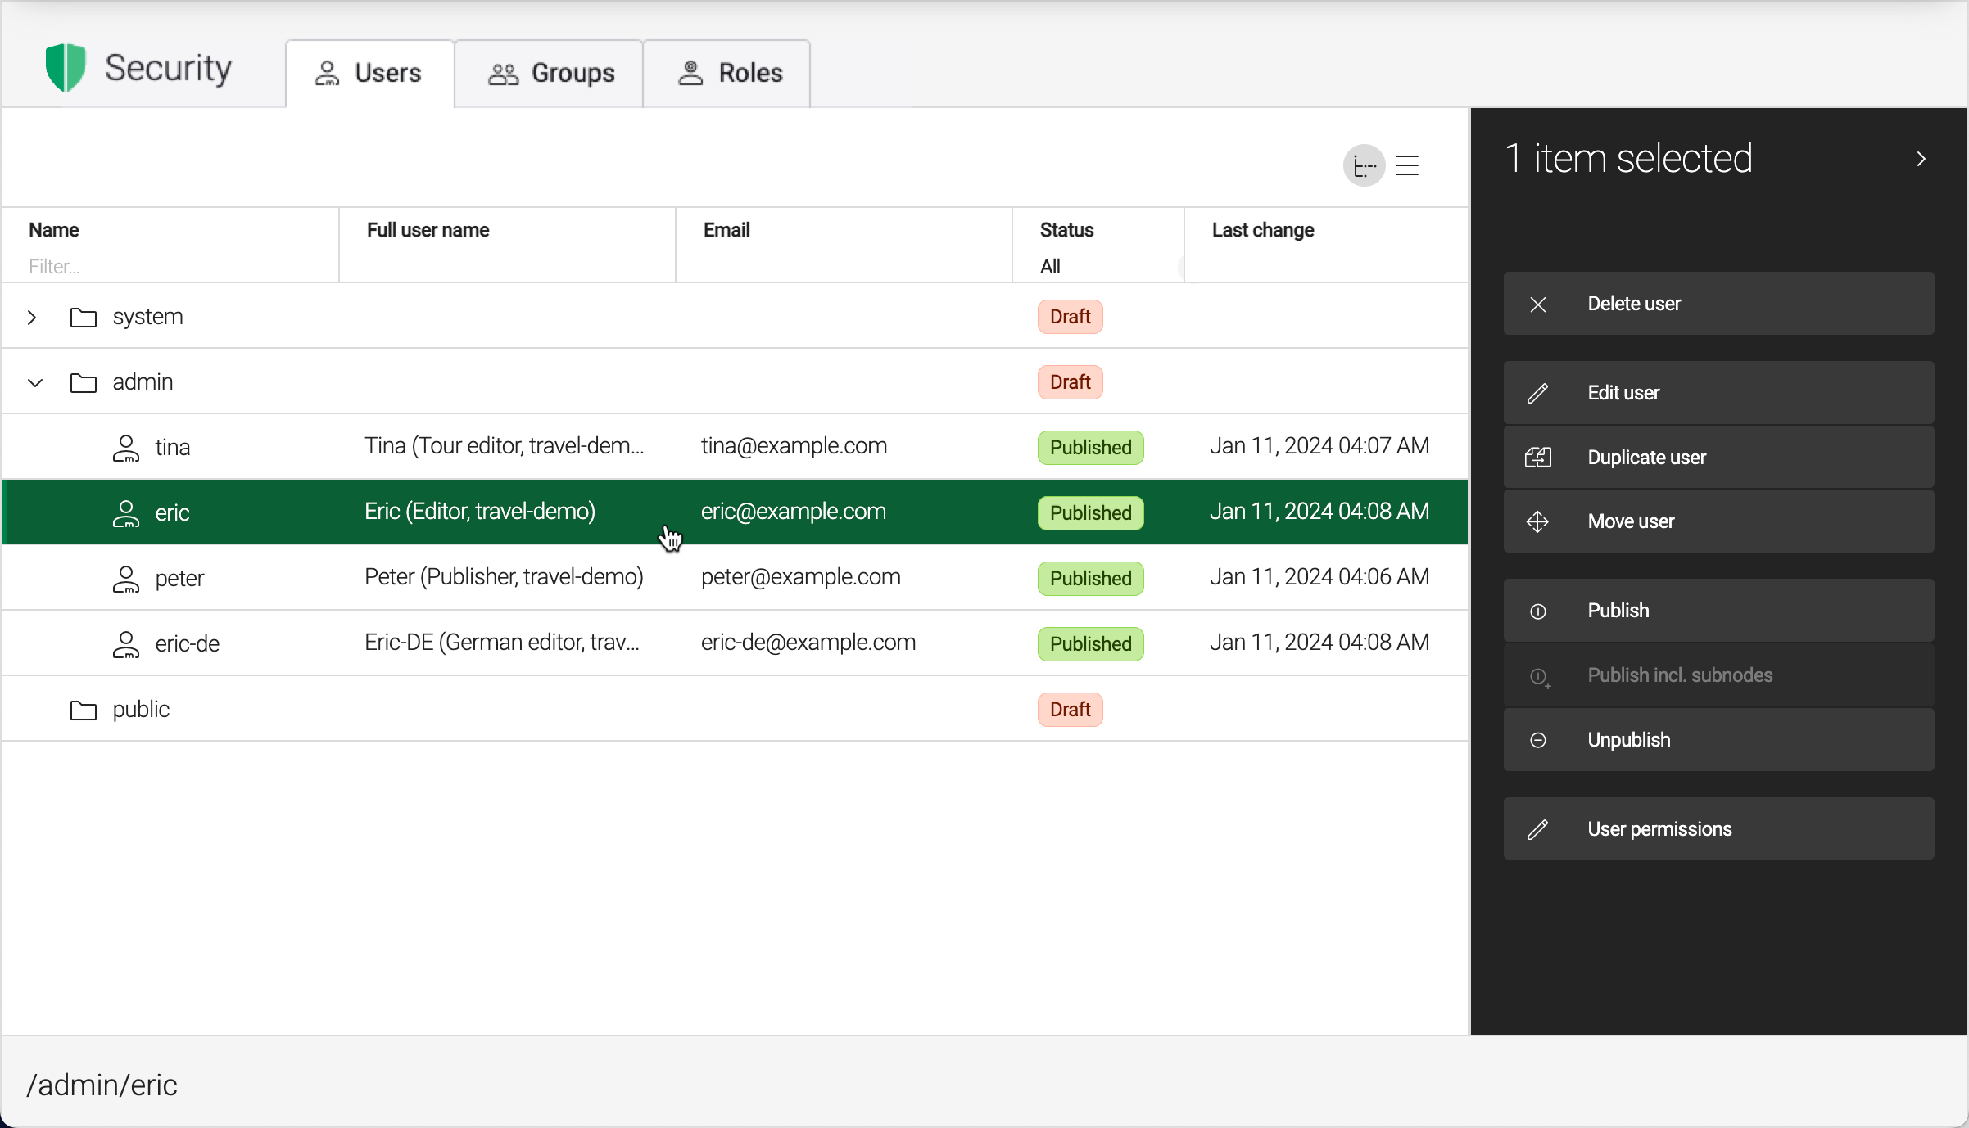Click the Edit user button

(x=1718, y=393)
